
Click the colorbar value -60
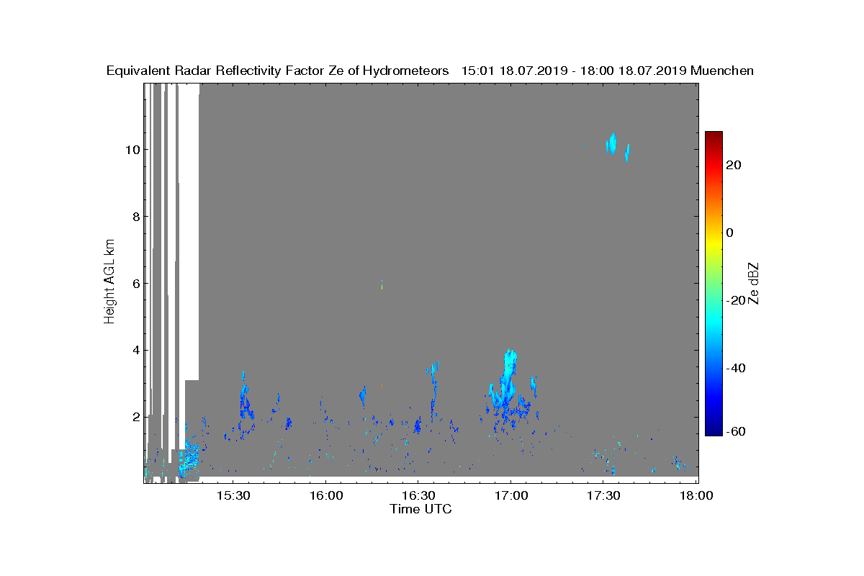pos(735,432)
